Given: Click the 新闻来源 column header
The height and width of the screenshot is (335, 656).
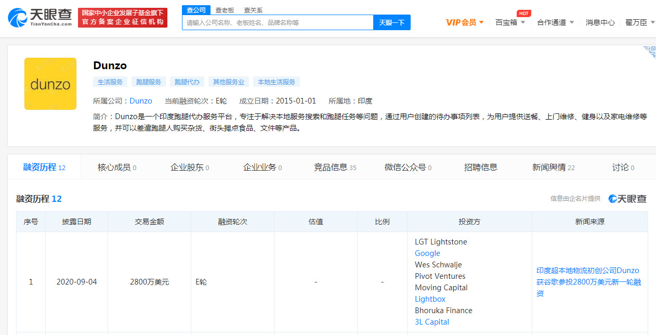Looking at the screenshot, I should coord(590,222).
